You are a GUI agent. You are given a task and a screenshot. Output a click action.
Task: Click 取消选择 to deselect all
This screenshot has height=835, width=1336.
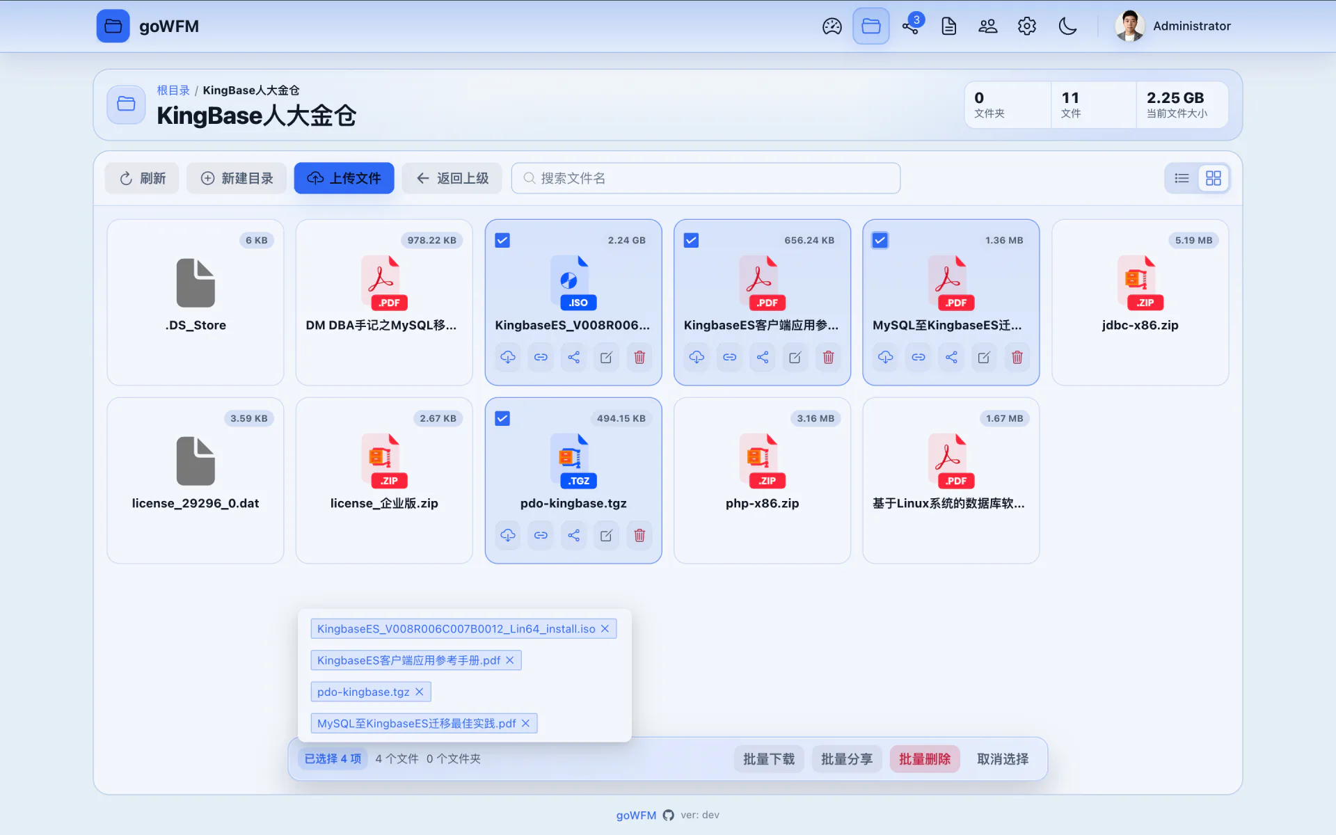pyautogui.click(x=1003, y=759)
